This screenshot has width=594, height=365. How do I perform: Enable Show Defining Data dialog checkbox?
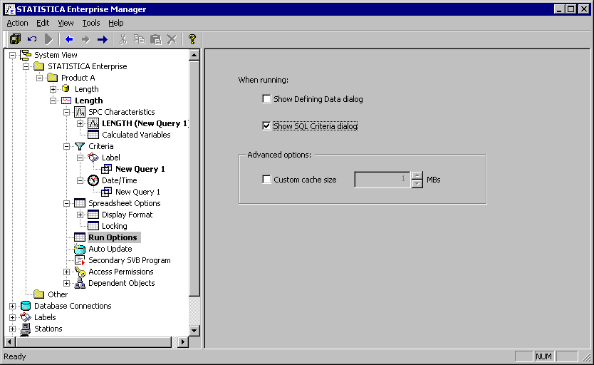click(267, 99)
